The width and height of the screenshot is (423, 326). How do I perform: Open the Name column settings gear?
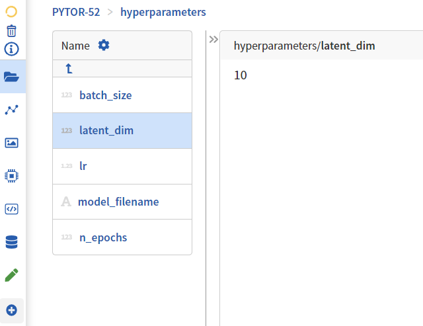[x=104, y=45]
